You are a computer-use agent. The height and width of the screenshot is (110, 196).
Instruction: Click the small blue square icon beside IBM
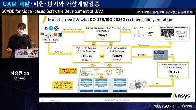tap(46, 28)
